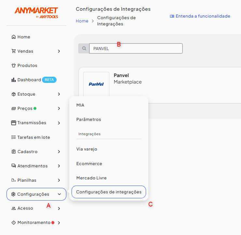Click the Estoque box icon
The height and width of the screenshot is (235, 241).
click(x=13, y=94)
